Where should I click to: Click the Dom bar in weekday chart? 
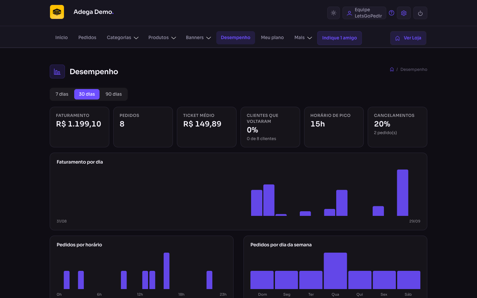262,280
